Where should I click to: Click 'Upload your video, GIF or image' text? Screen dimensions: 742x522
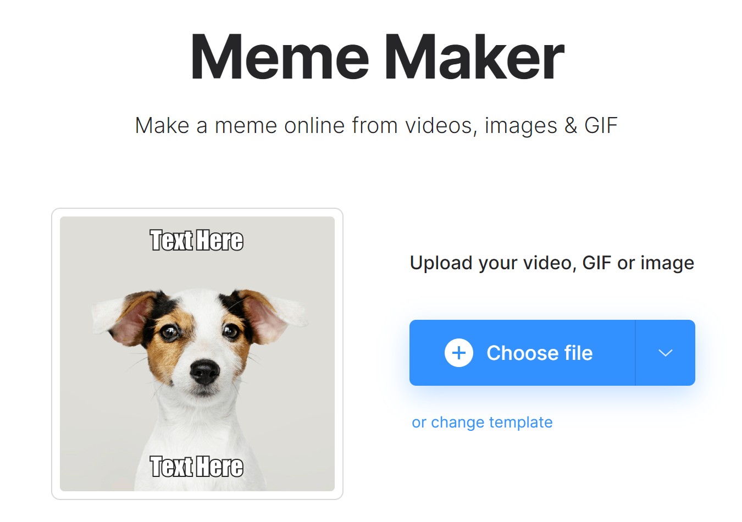(x=552, y=263)
